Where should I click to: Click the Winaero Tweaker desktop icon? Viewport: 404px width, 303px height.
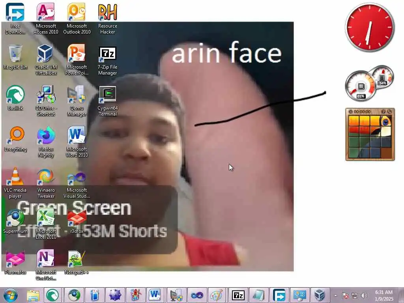[46, 183]
